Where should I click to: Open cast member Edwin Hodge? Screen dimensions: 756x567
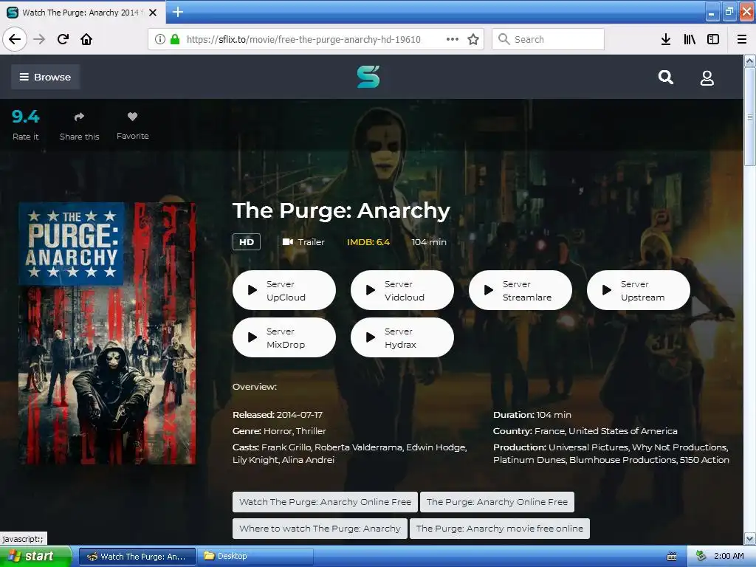pyautogui.click(x=436, y=447)
